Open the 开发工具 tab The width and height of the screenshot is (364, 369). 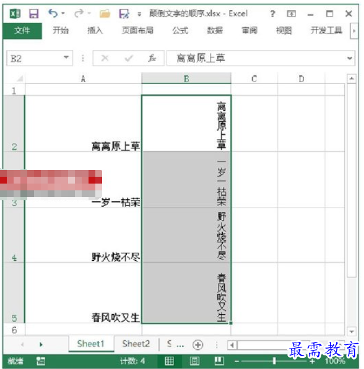(326, 30)
